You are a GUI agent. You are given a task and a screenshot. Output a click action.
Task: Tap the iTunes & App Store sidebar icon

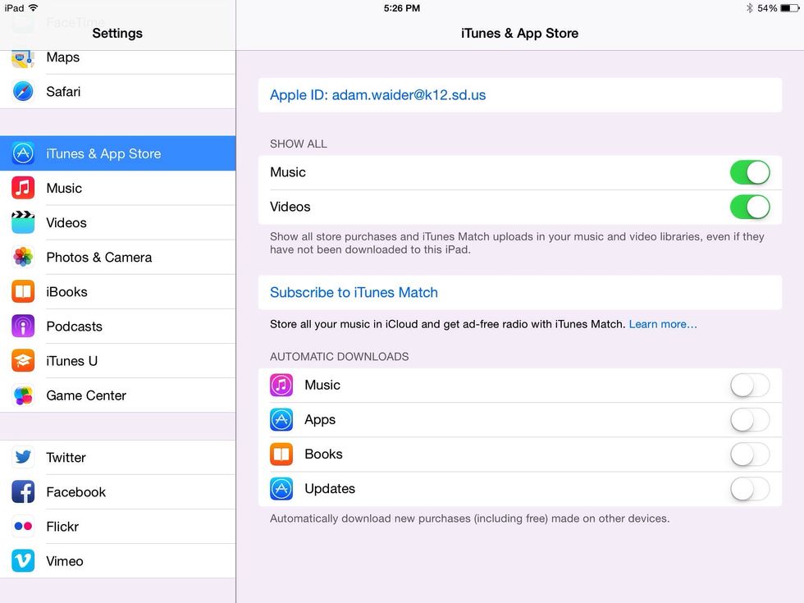23,153
